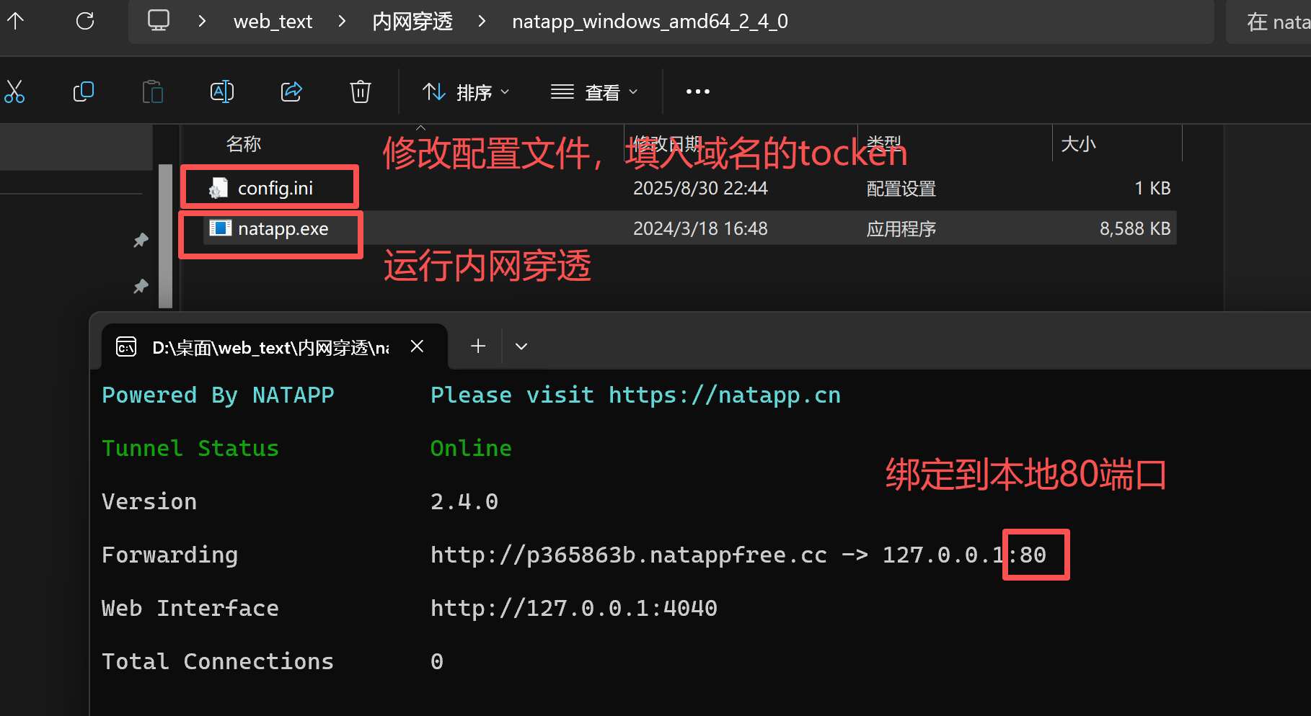Click the Version label in terminal
Screen dimensions: 1311x716
tap(149, 502)
